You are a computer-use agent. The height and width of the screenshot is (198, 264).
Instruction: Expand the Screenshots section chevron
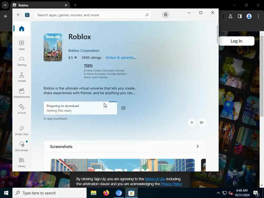point(198,146)
